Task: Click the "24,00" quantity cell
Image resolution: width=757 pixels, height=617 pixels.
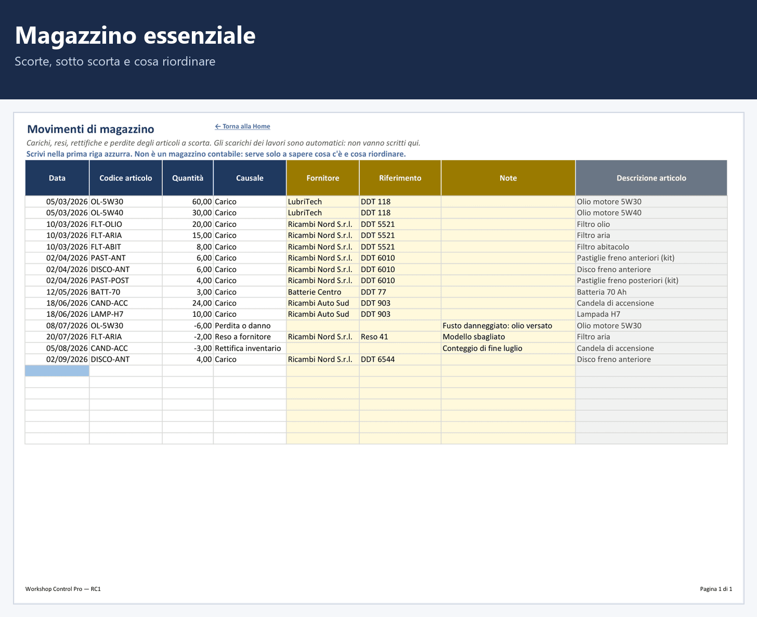Action: click(188, 303)
